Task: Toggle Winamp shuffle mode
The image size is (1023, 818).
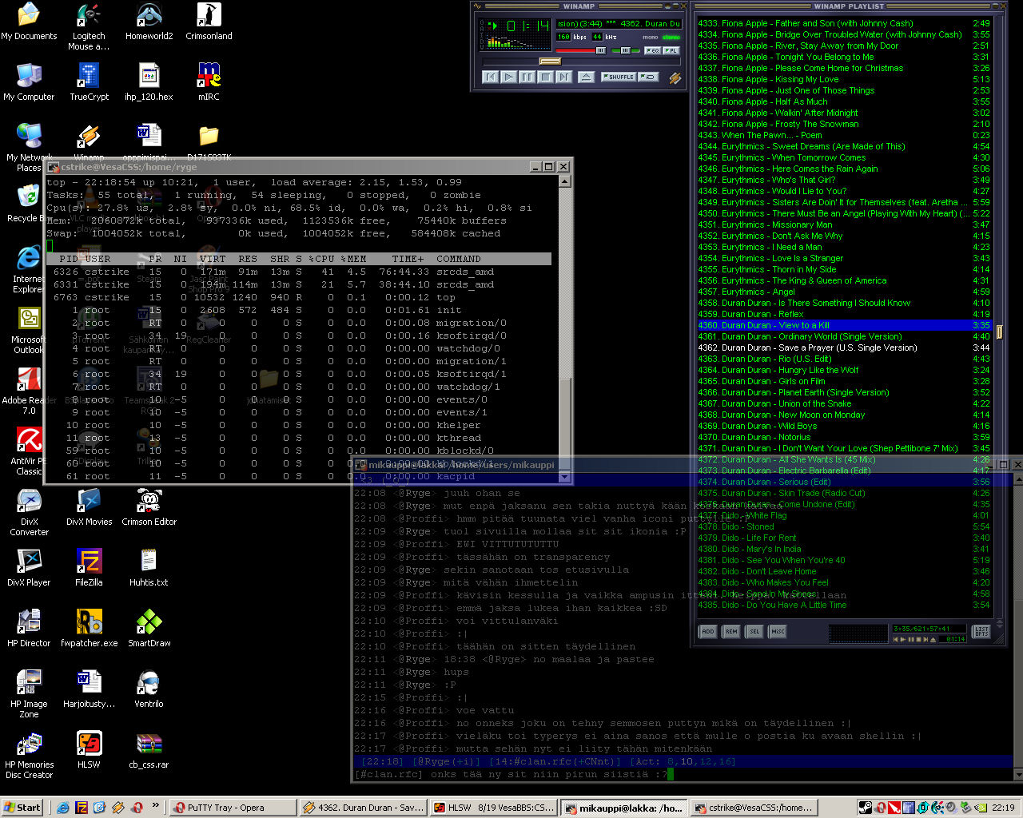Action: (x=619, y=77)
